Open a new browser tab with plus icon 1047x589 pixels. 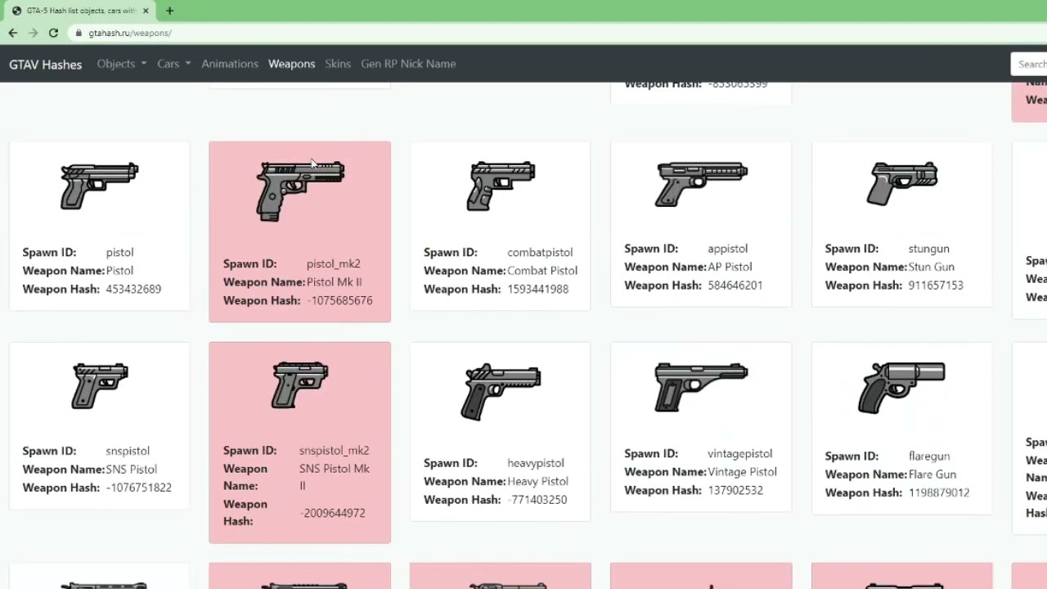click(169, 11)
